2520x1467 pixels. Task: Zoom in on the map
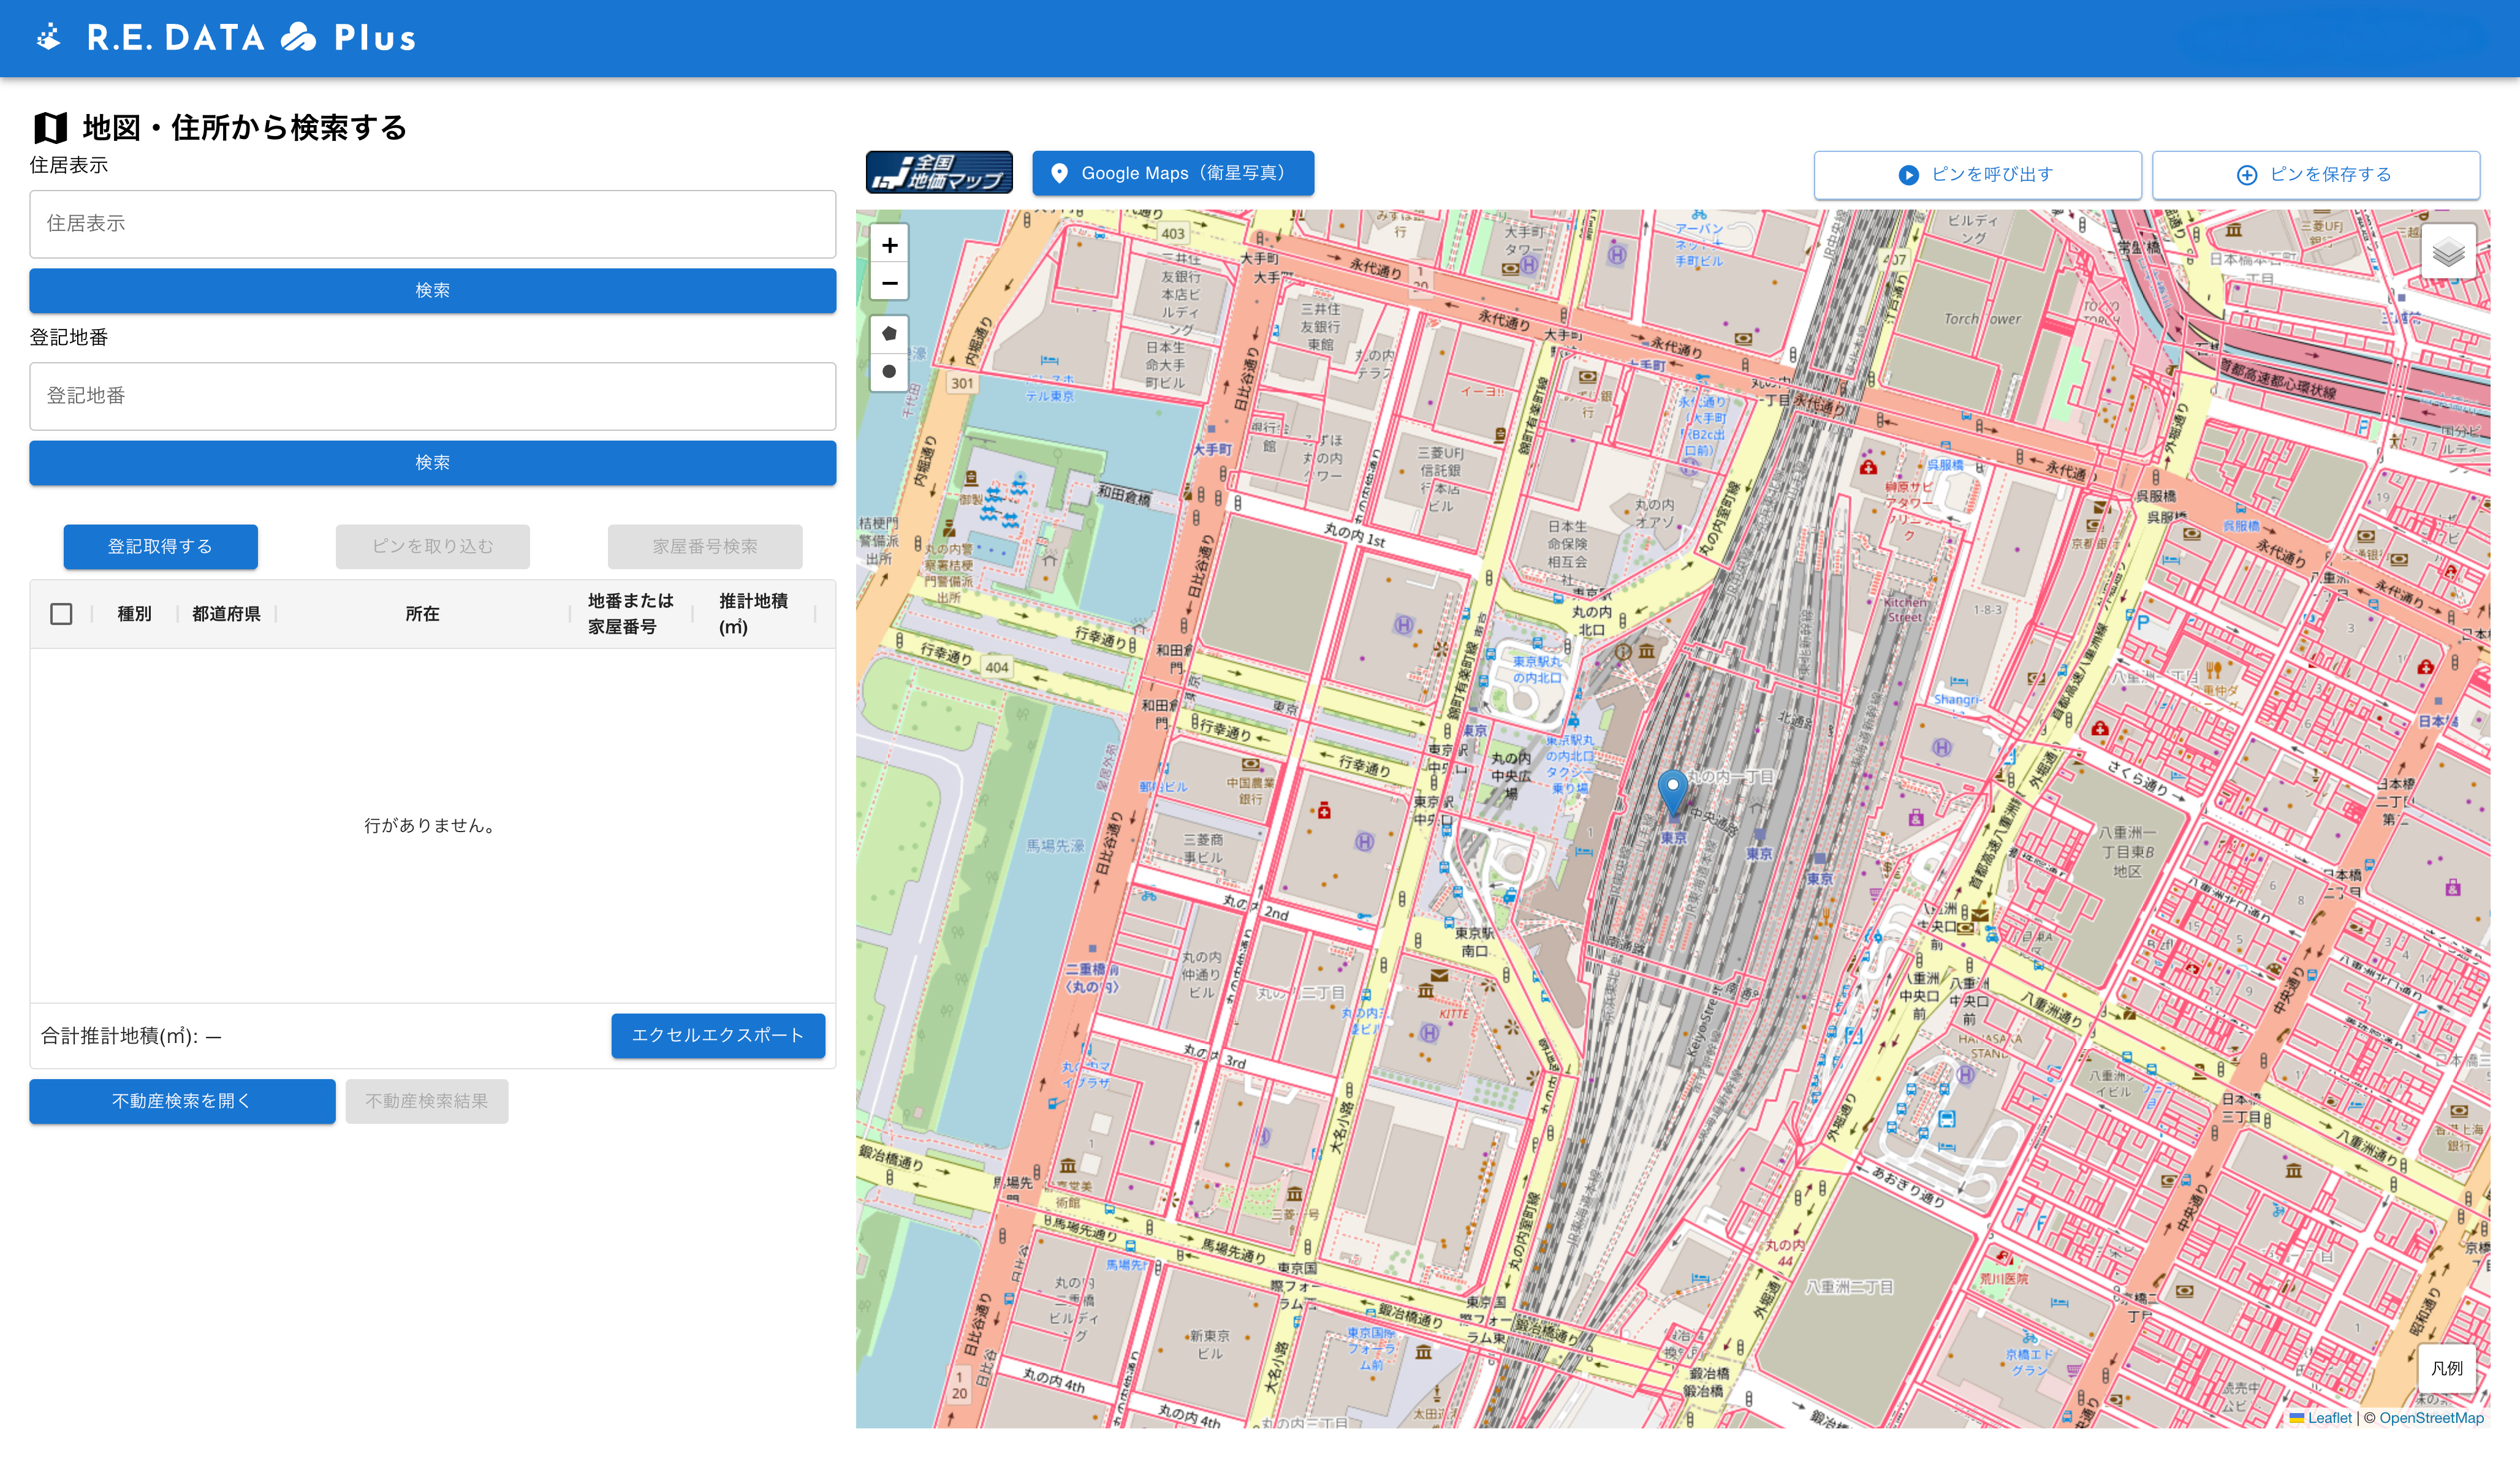coord(889,246)
